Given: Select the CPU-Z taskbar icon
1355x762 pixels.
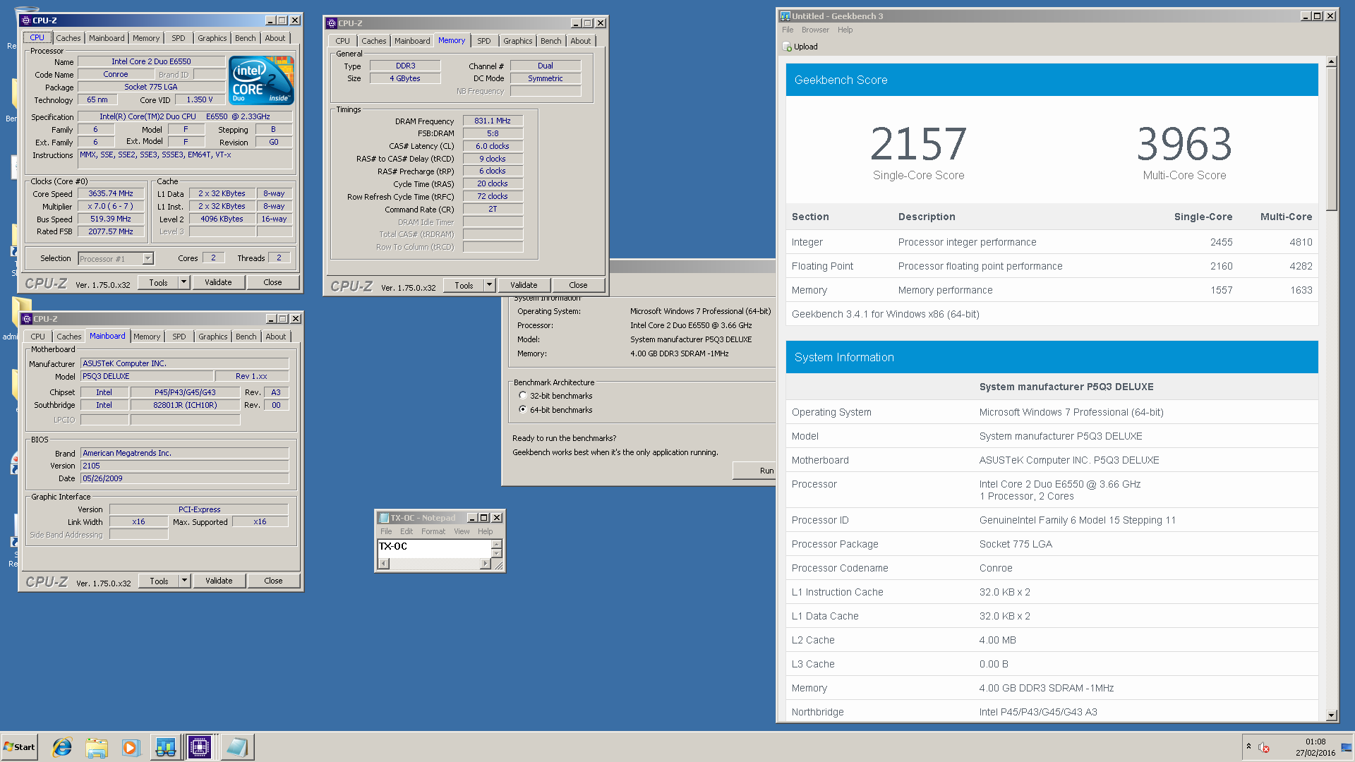Looking at the screenshot, I should (x=200, y=747).
